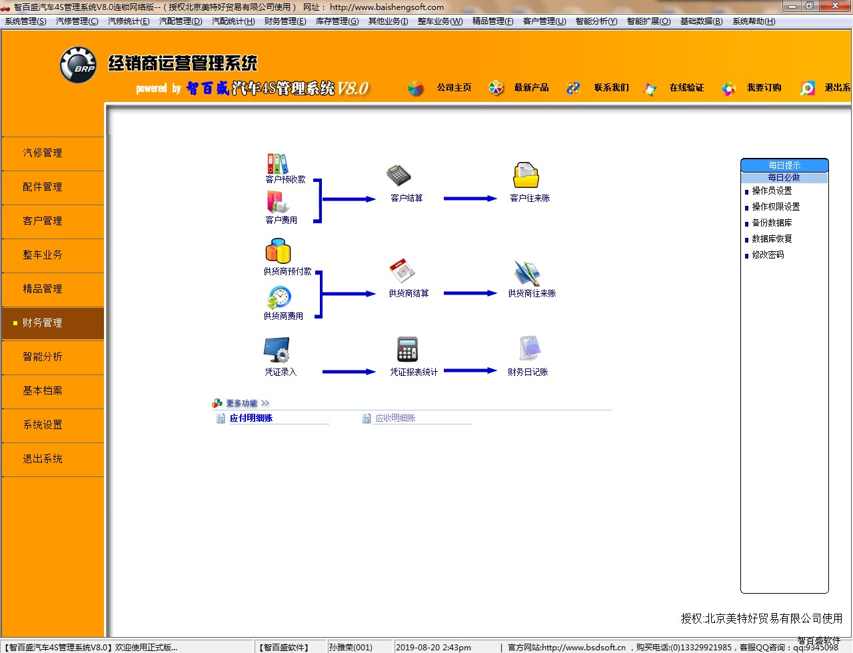This screenshot has width=853, height=653.
Task: Click the 应付明细账 document icon
Action: [221, 418]
